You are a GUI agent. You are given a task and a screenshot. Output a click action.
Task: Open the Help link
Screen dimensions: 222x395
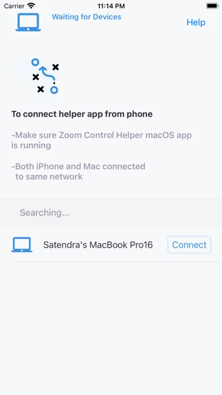(x=196, y=22)
